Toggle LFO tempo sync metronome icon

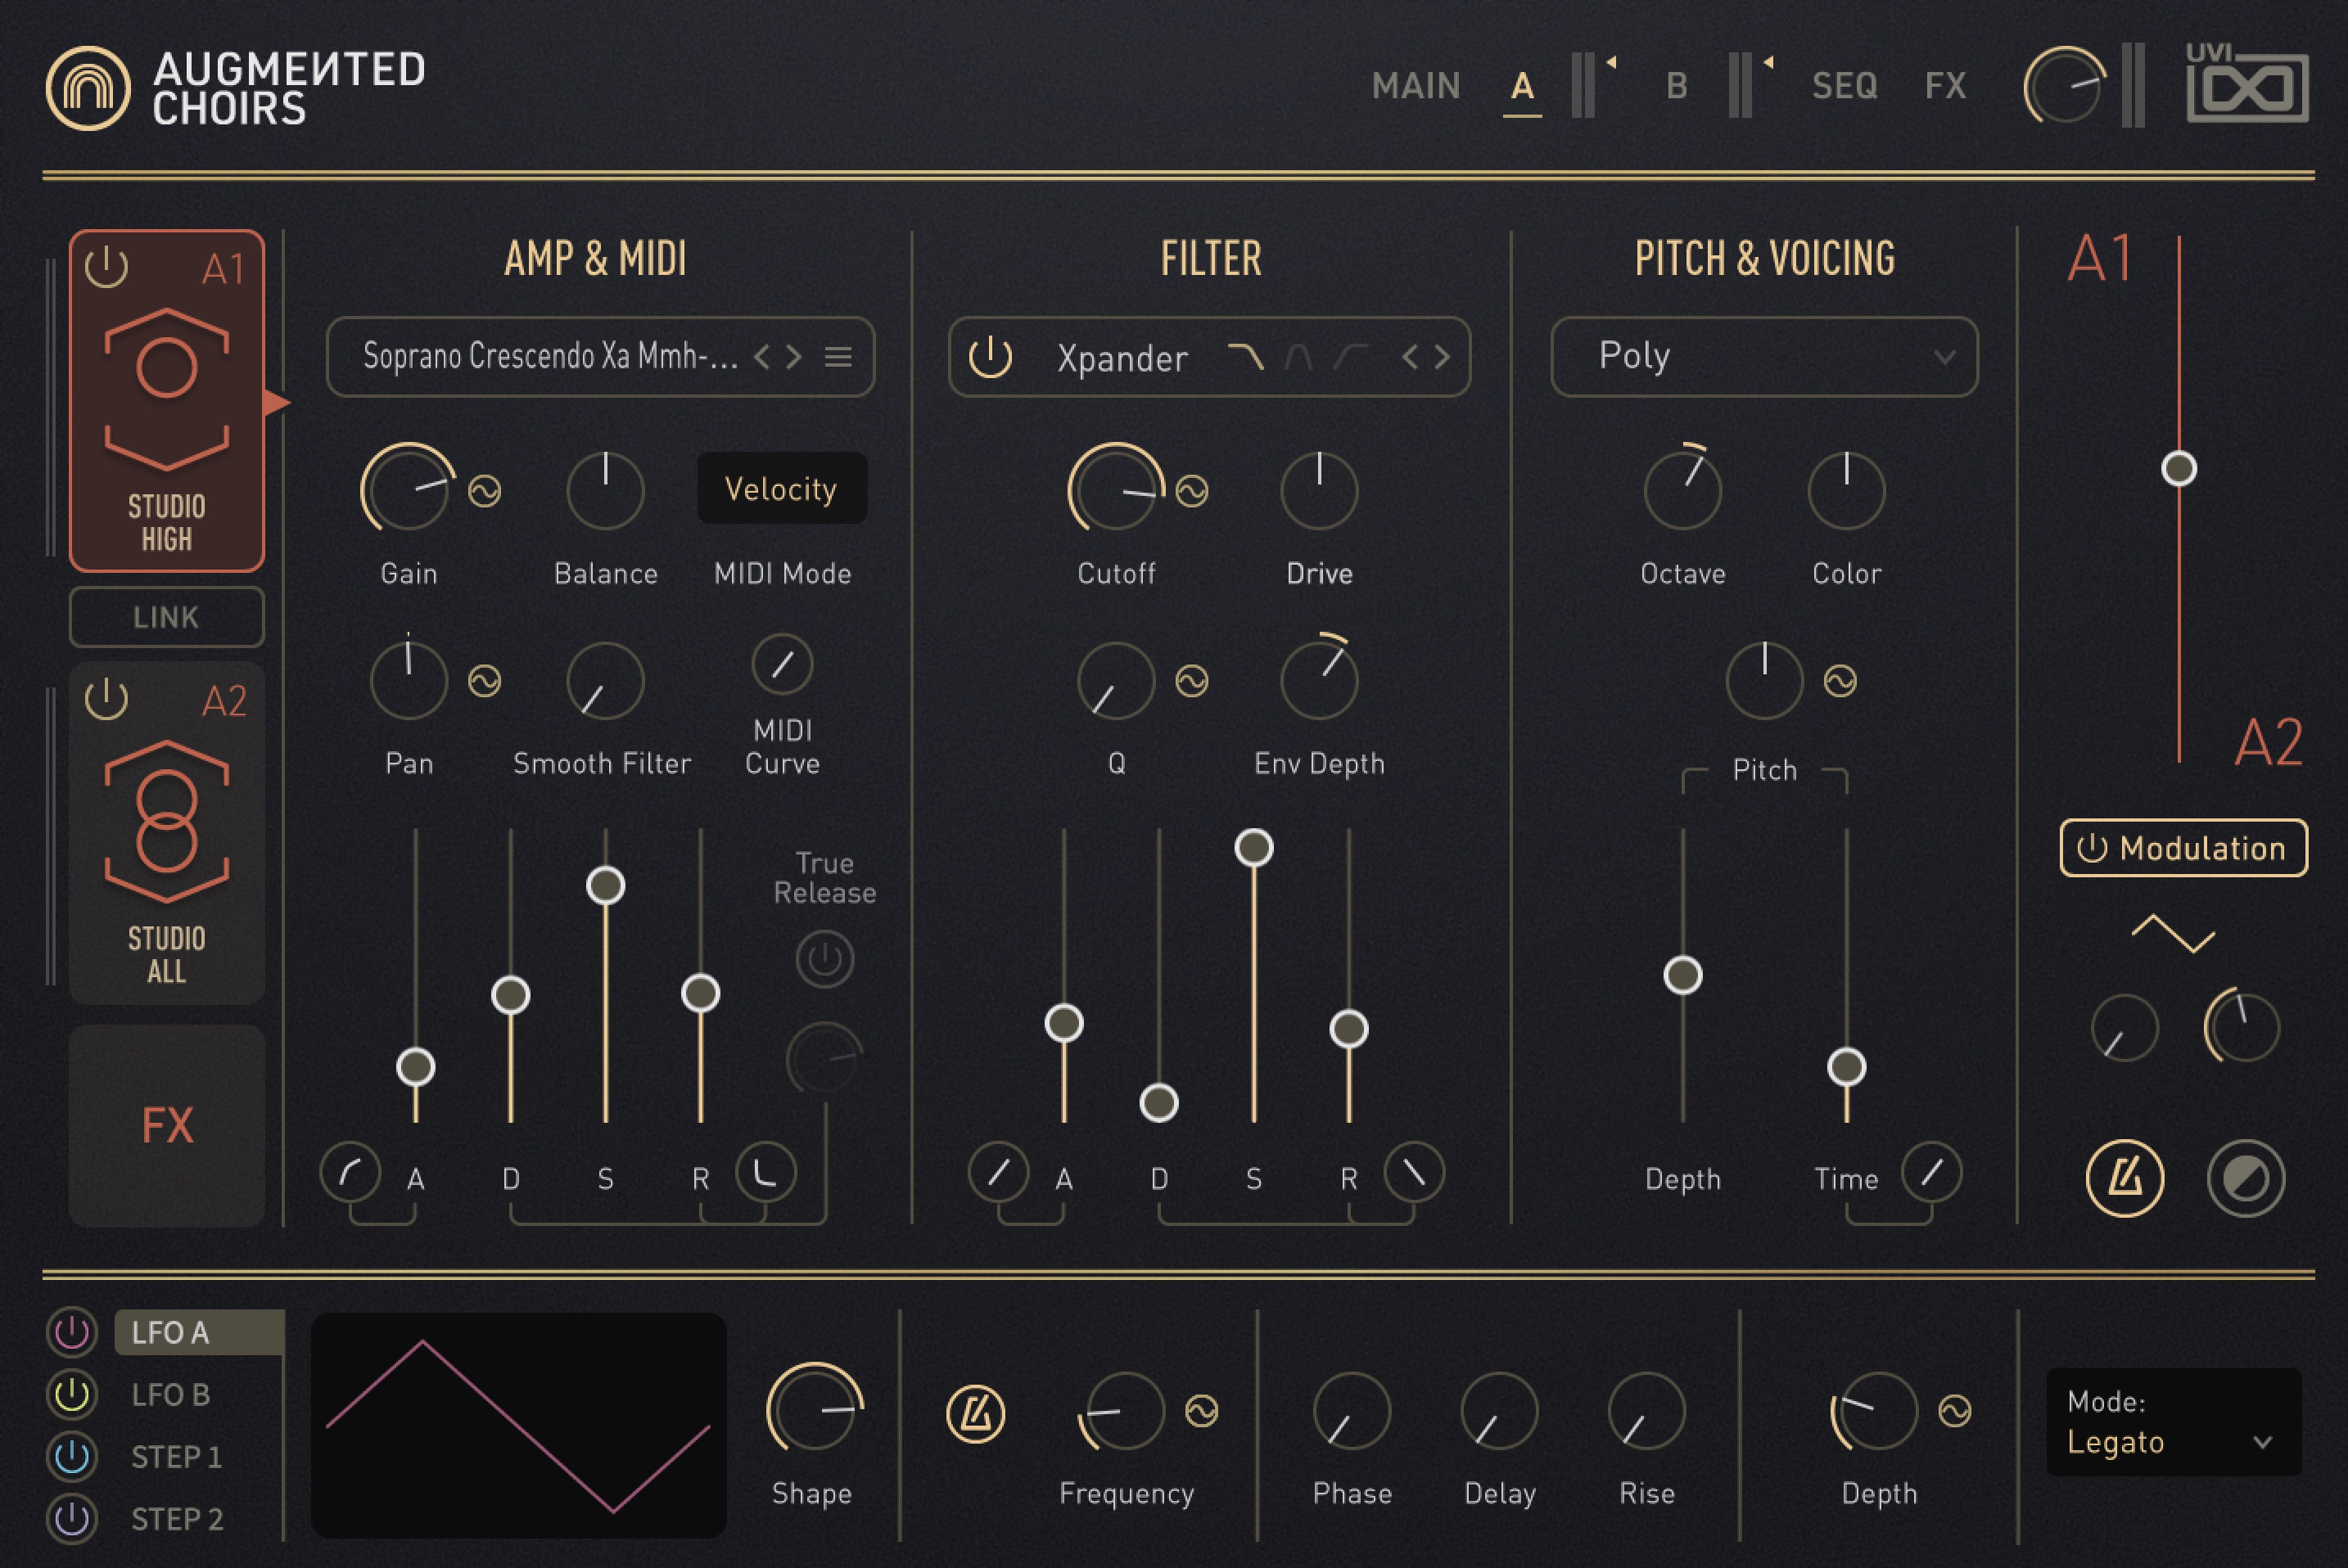[x=975, y=1414]
